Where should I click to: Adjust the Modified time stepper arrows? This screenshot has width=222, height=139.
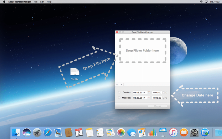tap(163, 98)
